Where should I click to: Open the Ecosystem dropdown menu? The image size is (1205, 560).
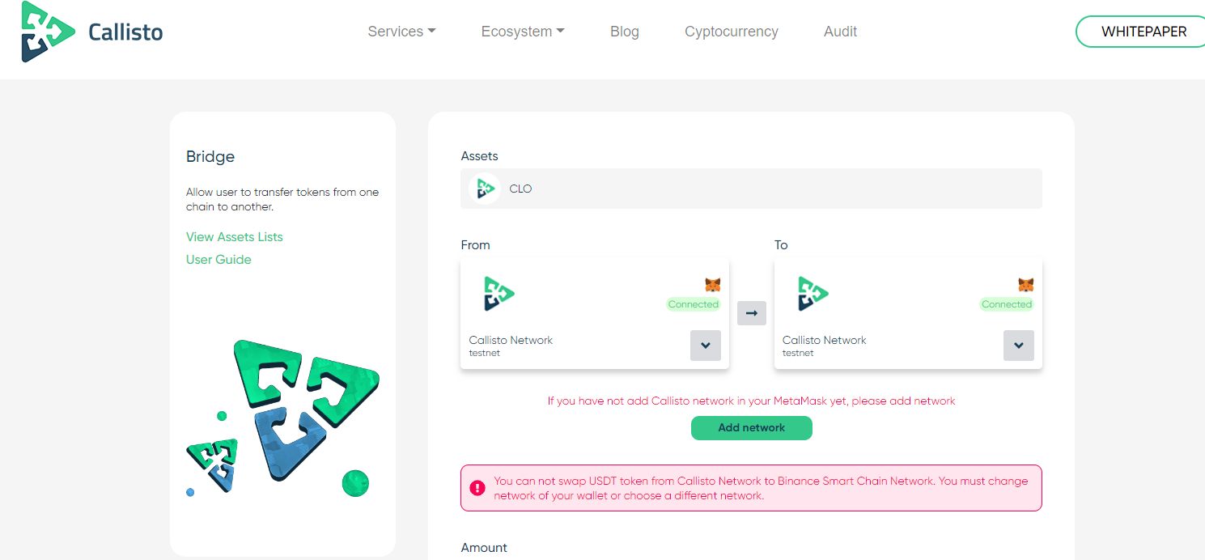point(523,32)
